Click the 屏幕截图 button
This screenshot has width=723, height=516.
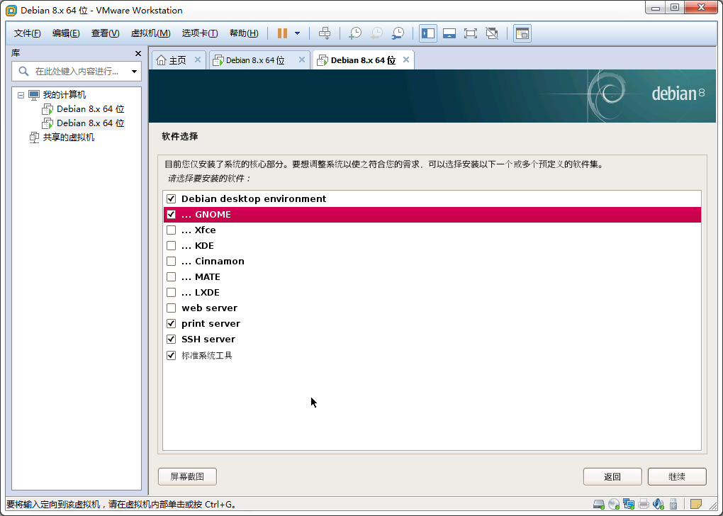point(187,476)
